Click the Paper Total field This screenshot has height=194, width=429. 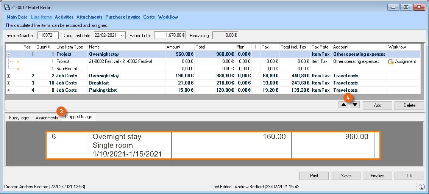tap(170, 36)
